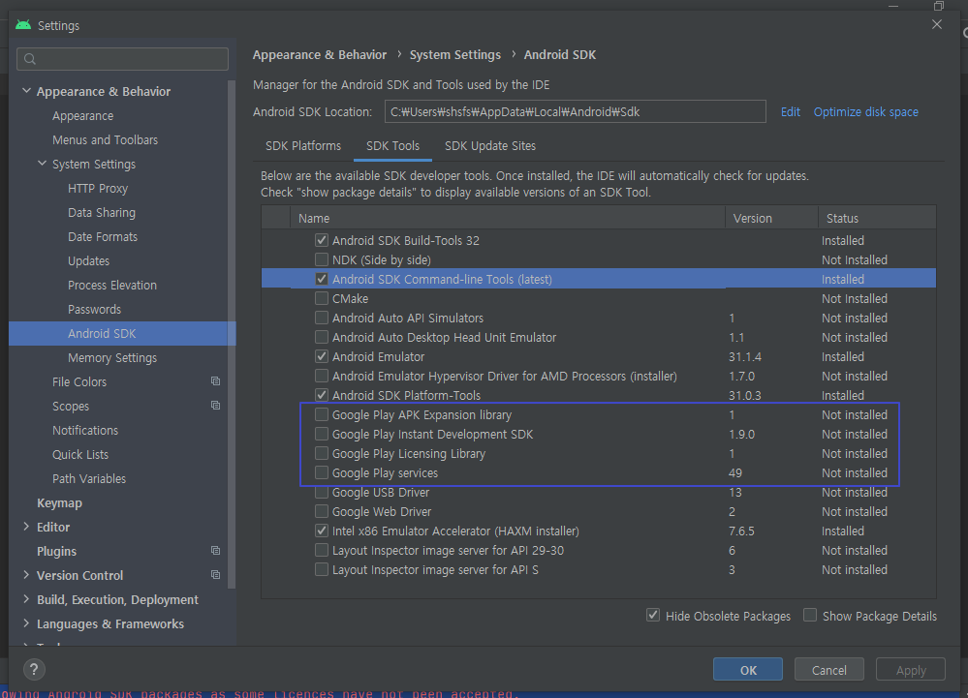
Task: Check Android Auto API Simulators
Action: pyautogui.click(x=321, y=318)
